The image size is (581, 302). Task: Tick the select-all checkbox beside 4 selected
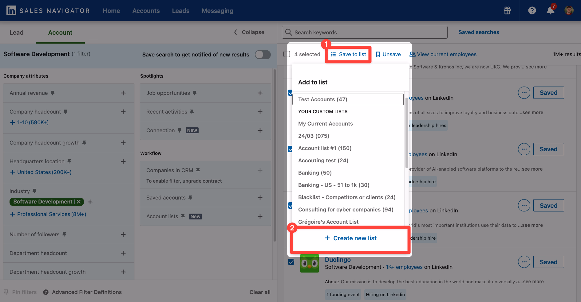[x=287, y=54]
